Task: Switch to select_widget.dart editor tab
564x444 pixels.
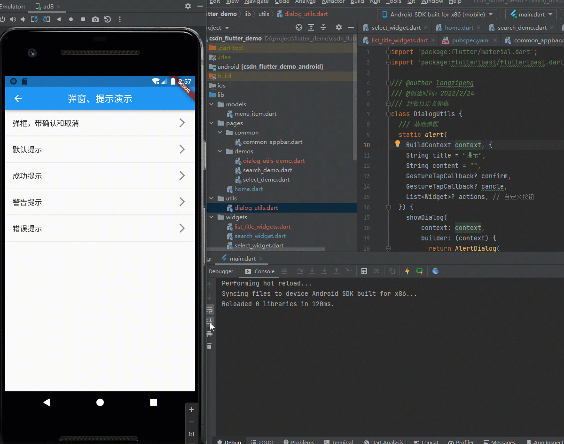Action: (x=395, y=28)
